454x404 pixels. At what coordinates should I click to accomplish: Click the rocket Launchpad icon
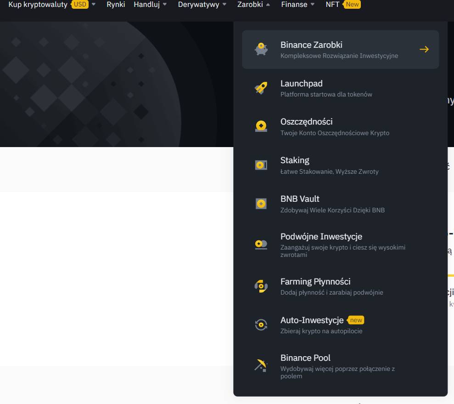pyautogui.click(x=261, y=88)
